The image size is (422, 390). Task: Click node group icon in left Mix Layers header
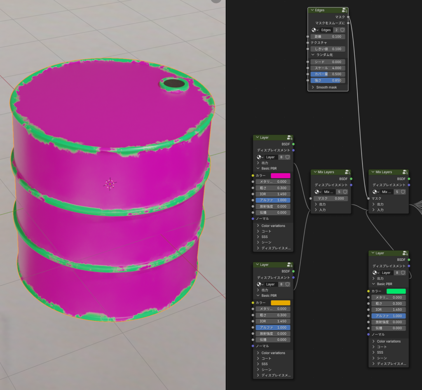[347, 172]
